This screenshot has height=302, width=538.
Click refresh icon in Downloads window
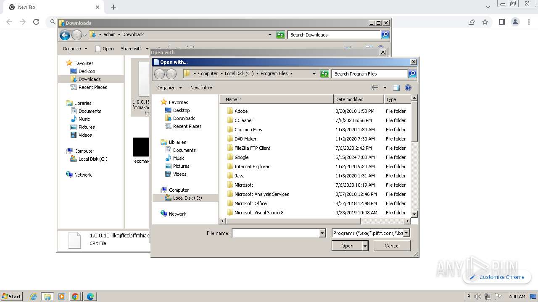pyautogui.click(x=280, y=35)
